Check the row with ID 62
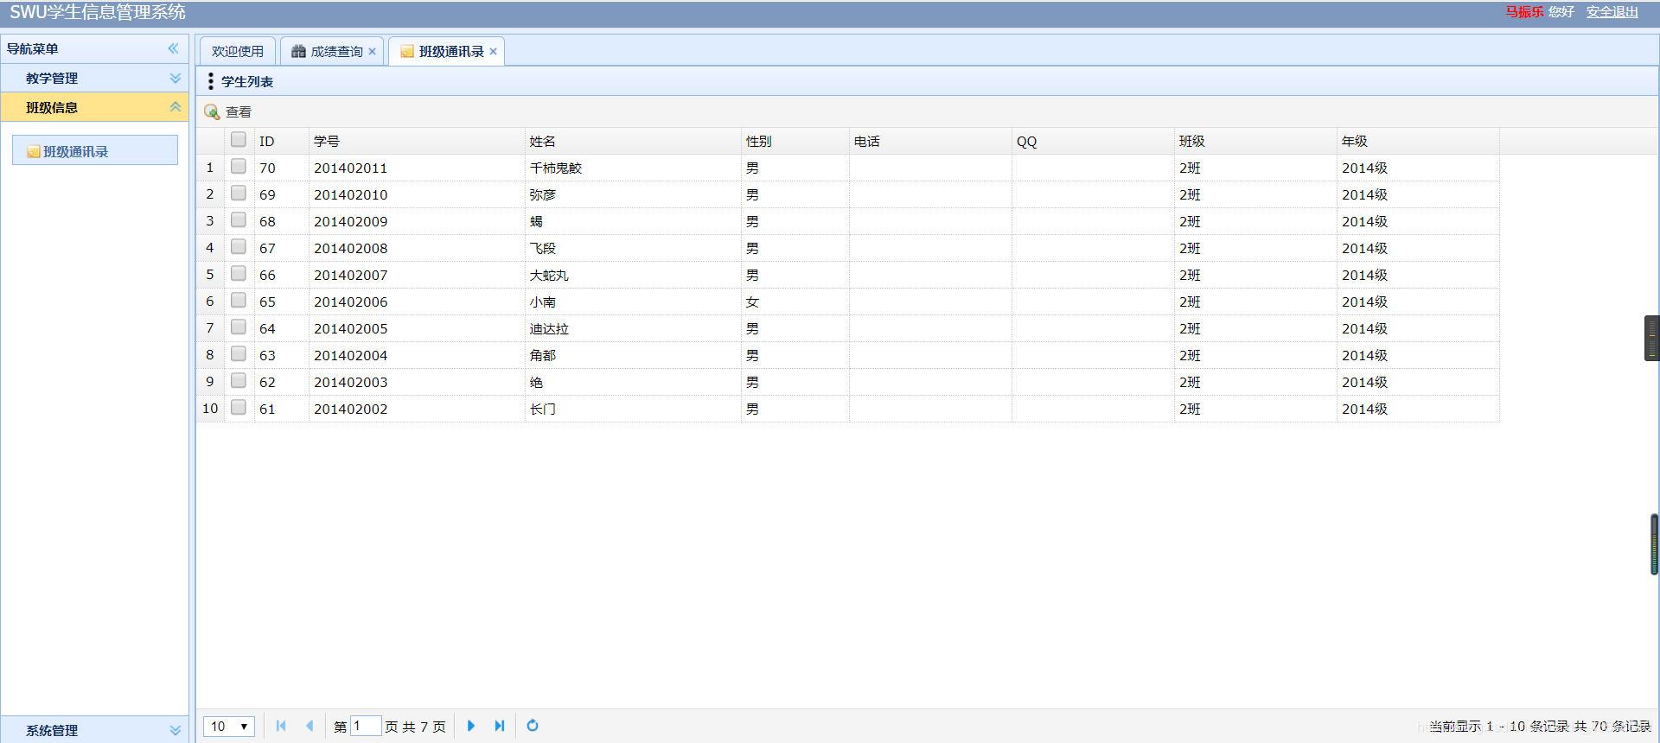 239,380
